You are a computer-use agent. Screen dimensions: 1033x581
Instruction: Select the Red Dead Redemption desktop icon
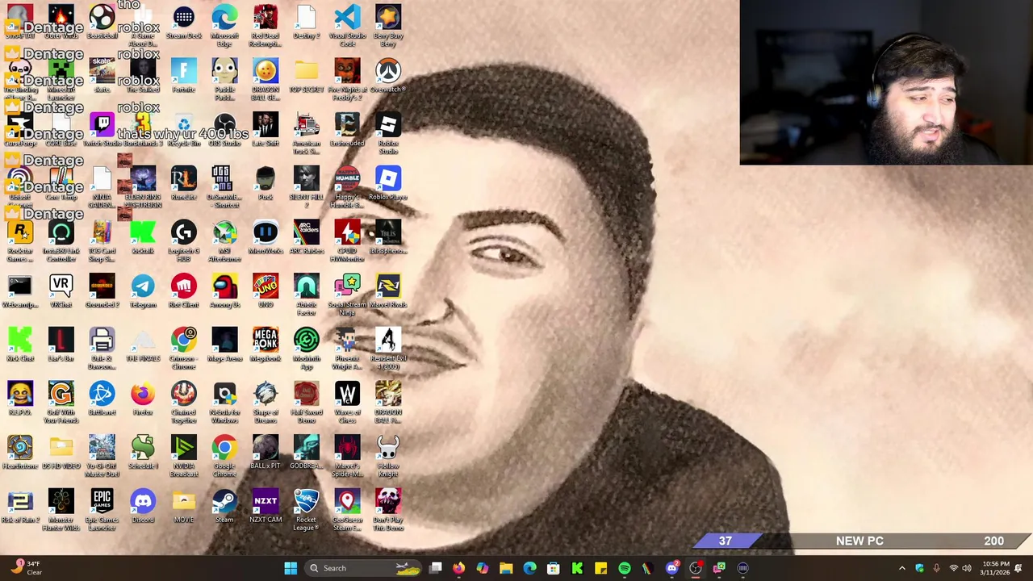(266, 25)
